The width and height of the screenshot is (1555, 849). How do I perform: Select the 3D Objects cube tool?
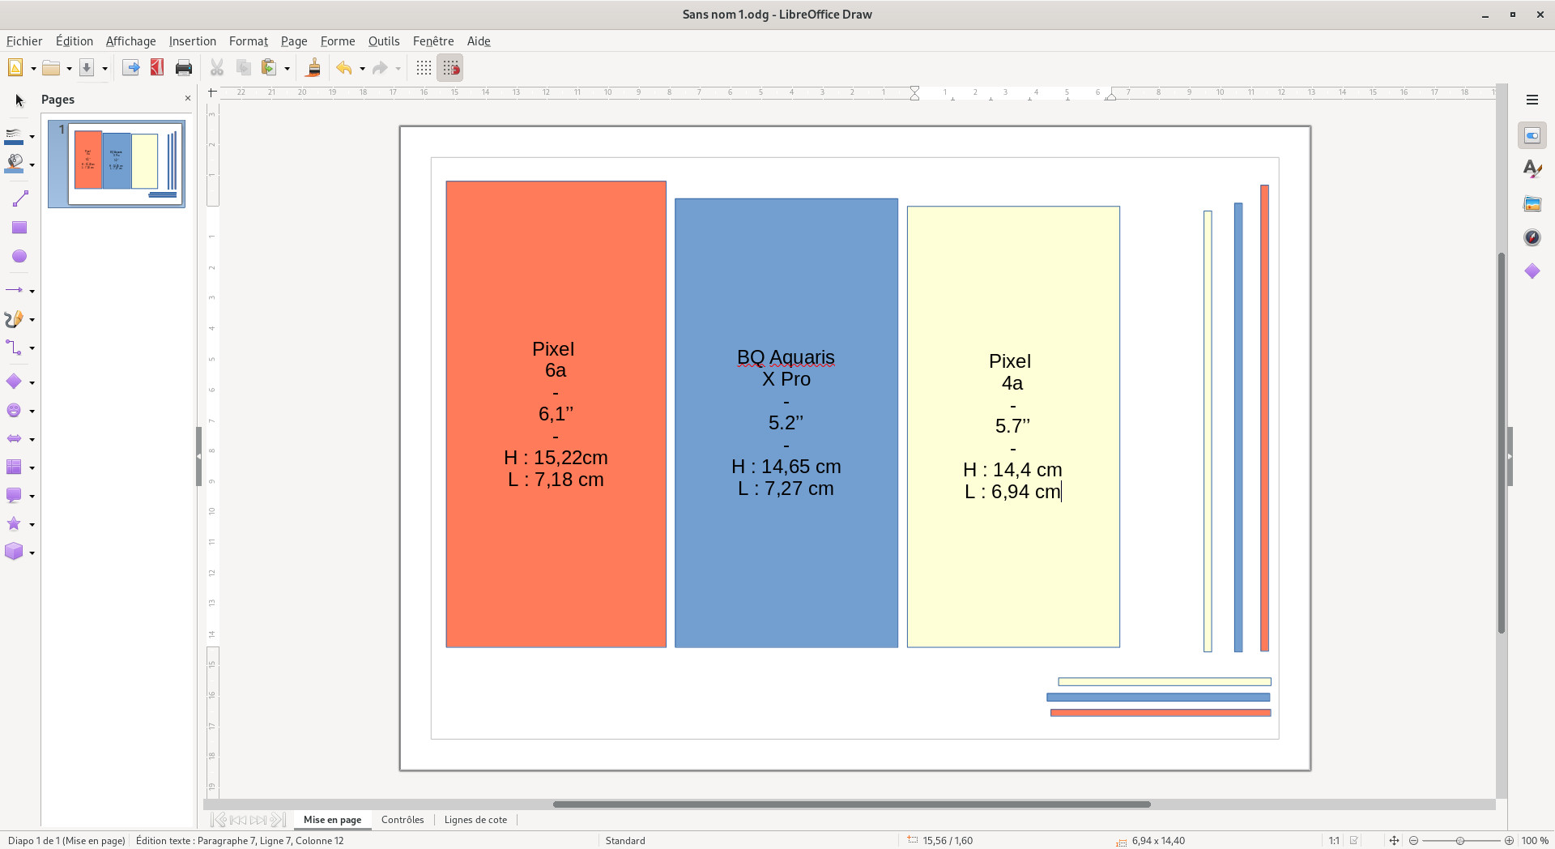point(15,552)
